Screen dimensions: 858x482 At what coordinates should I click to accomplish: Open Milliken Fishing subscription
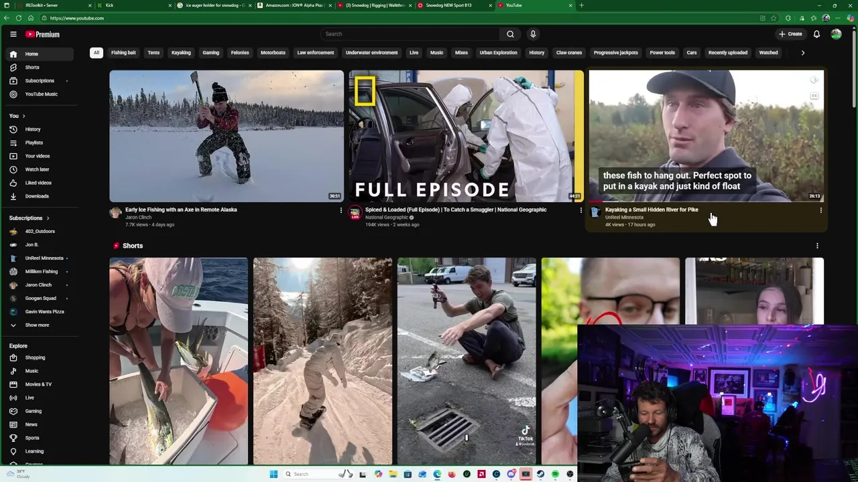click(40, 272)
